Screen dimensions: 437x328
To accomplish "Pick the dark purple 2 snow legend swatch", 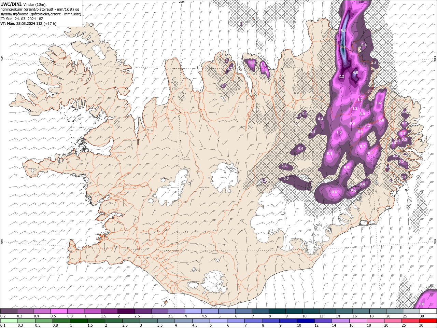I will click(x=126, y=311).
